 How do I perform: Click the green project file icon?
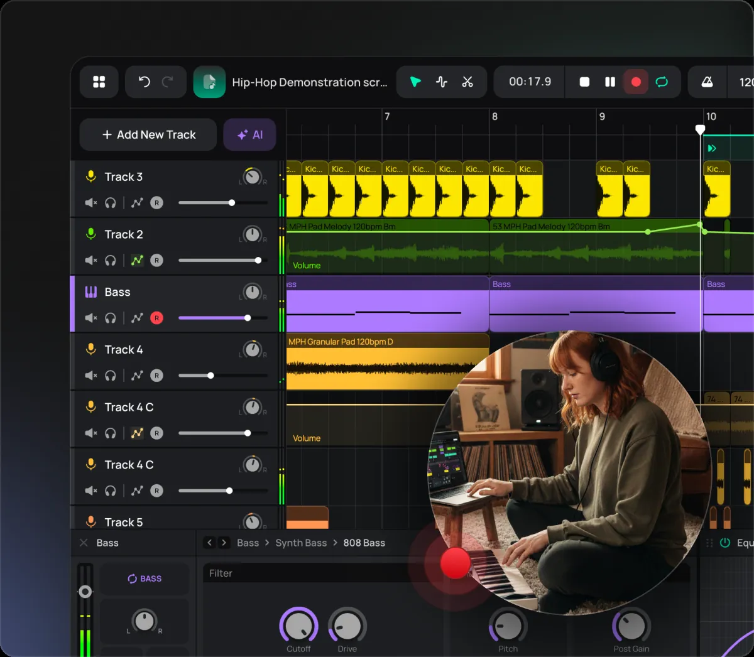click(x=209, y=82)
